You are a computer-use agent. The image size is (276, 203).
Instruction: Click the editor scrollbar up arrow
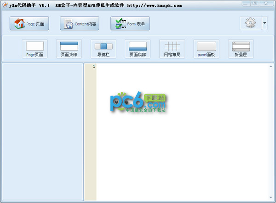(x=271, y=67)
